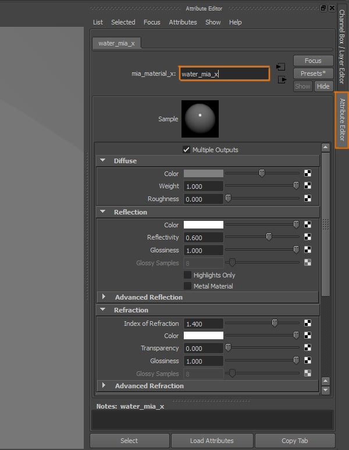Enable the Highlights Only checkbox
This screenshot has height=450, width=349.
coord(187,275)
